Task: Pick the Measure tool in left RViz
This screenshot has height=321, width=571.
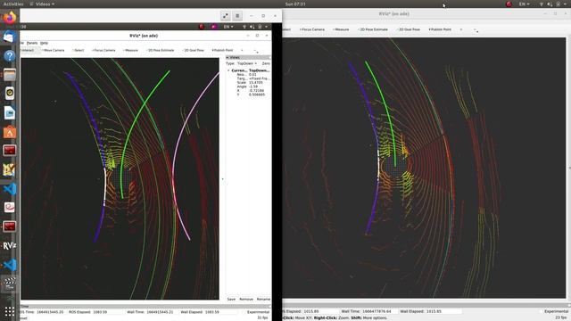Action: (131, 50)
